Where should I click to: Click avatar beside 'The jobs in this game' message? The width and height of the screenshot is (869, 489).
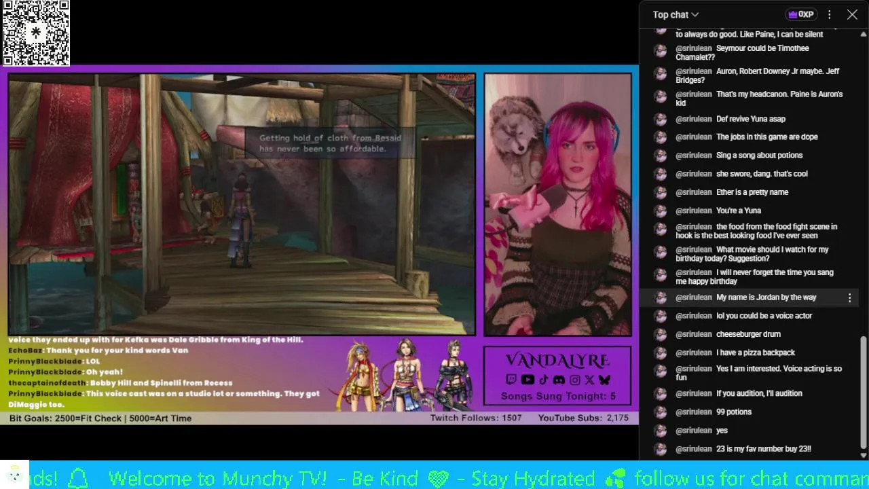pyautogui.click(x=660, y=137)
